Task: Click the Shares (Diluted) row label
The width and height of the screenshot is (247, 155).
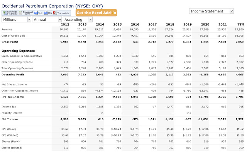Action: coord(12,148)
